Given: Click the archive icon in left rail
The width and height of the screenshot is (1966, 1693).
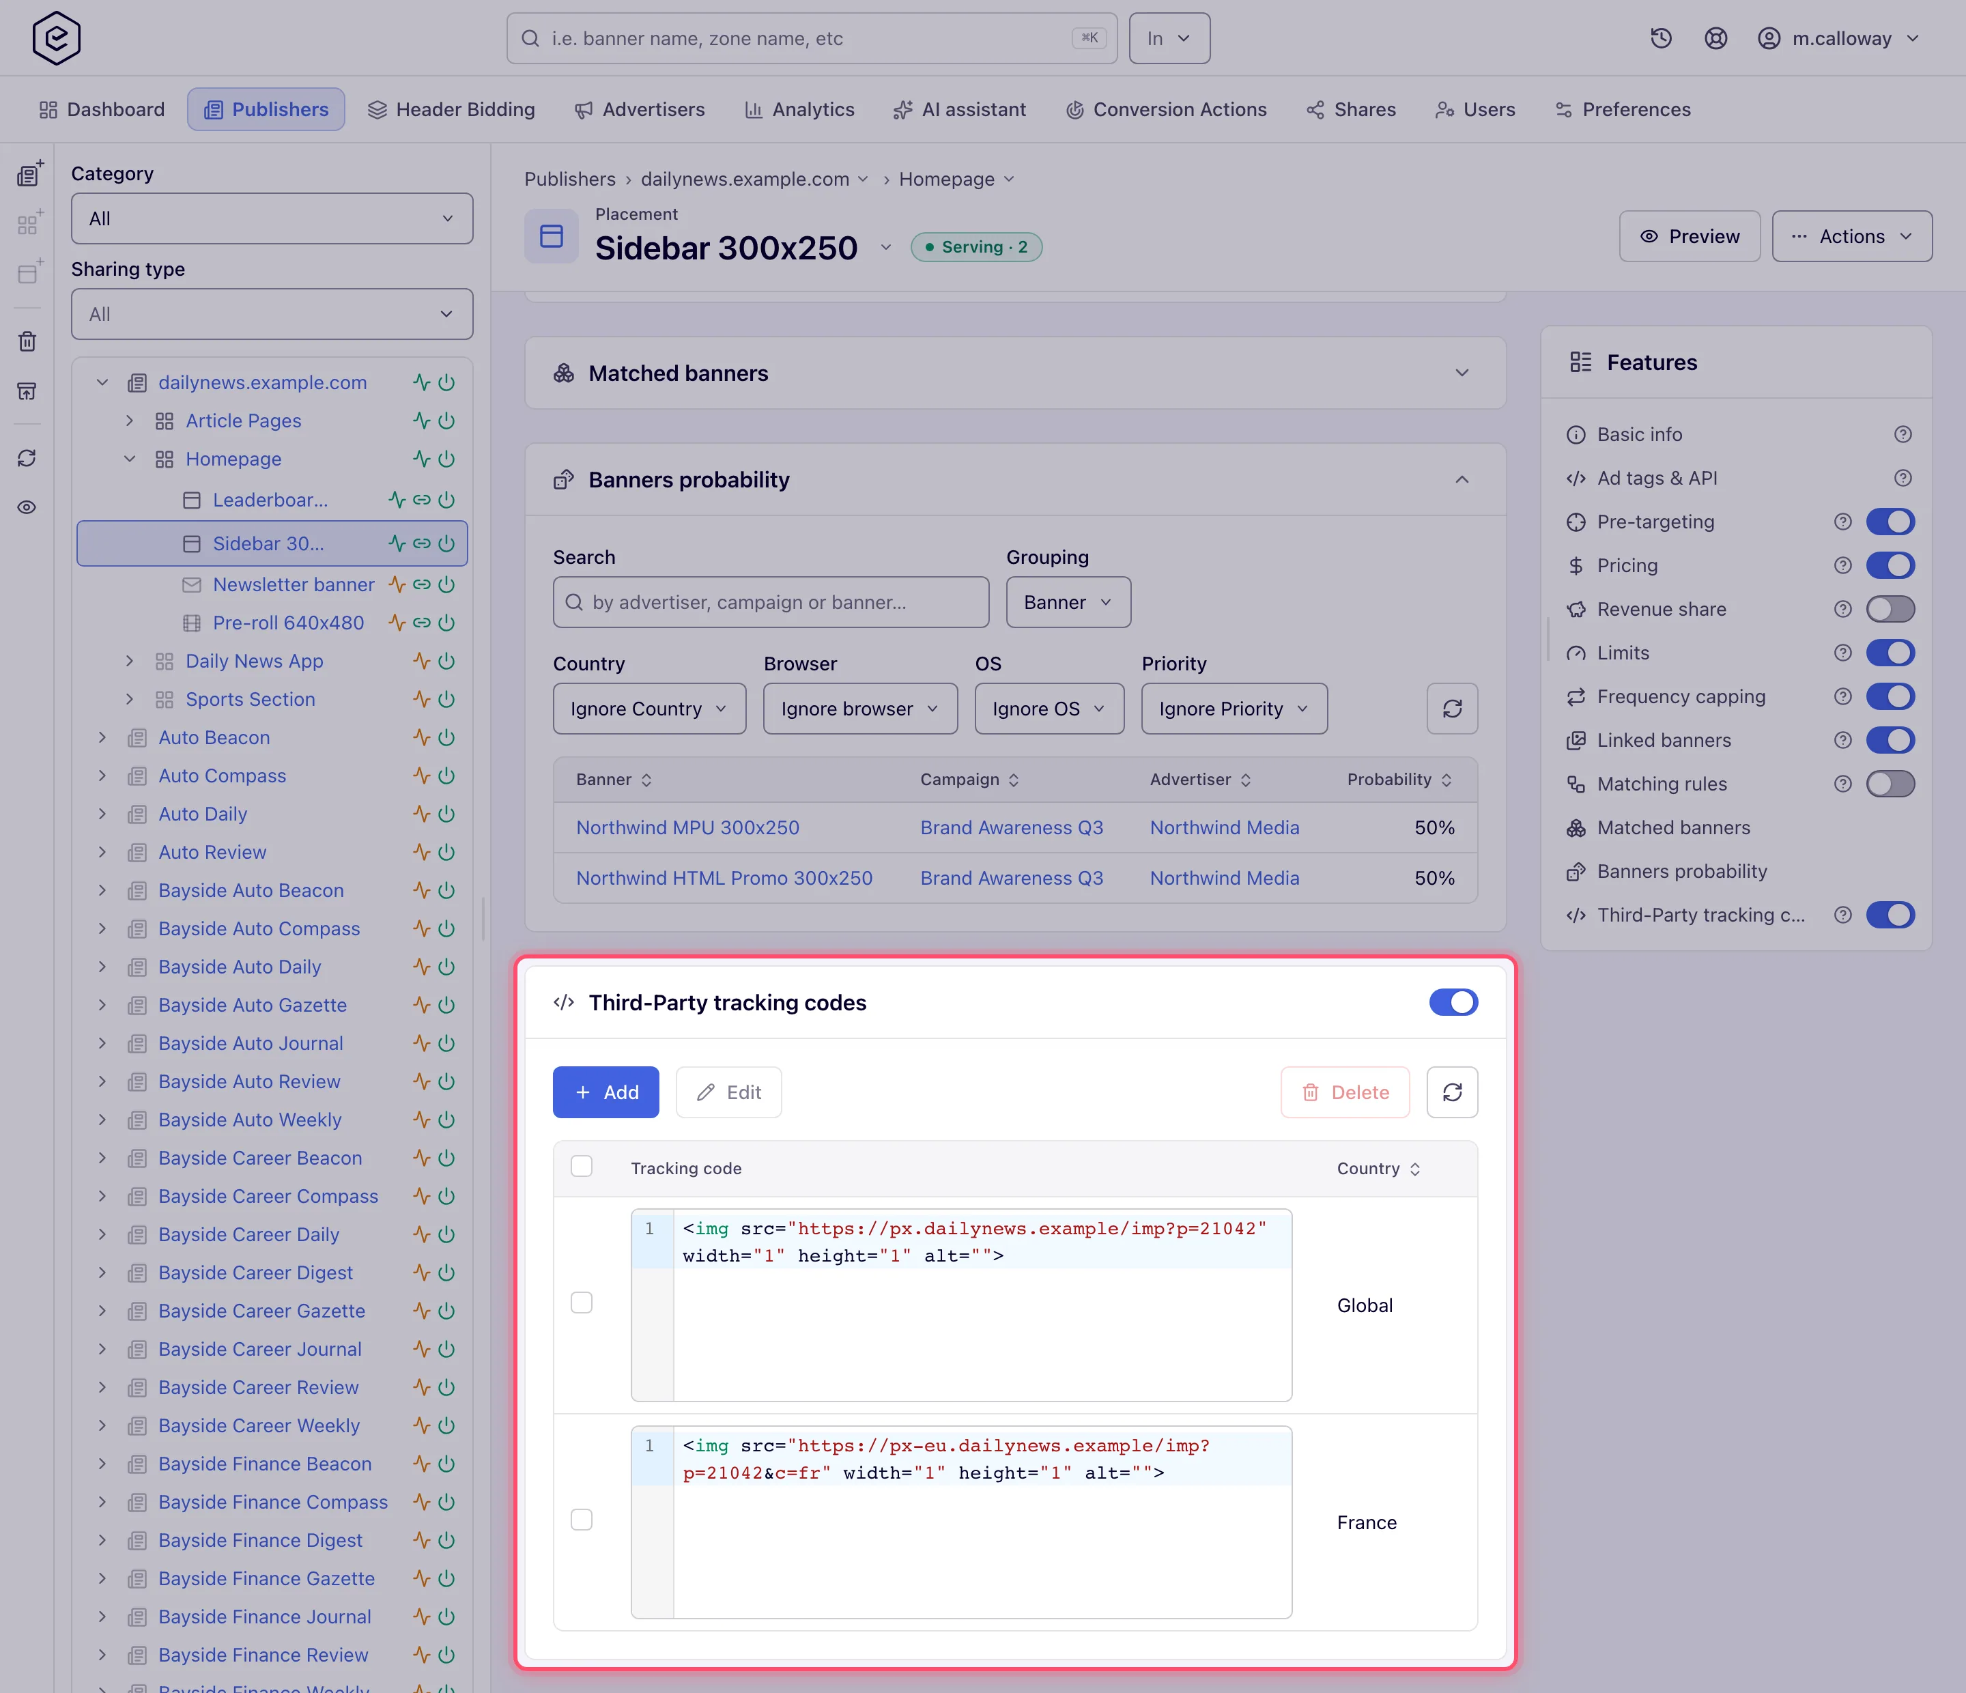Looking at the screenshot, I should pyautogui.click(x=27, y=391).
